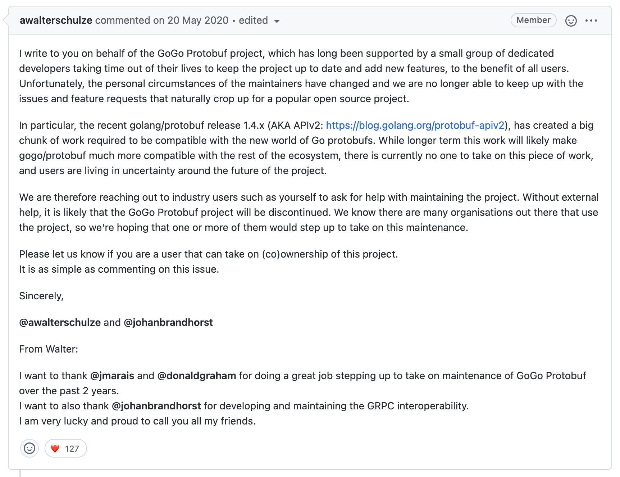Open the @jmarais user mention
This screenshot has width=620, height=477.
[x=112, y=376]
